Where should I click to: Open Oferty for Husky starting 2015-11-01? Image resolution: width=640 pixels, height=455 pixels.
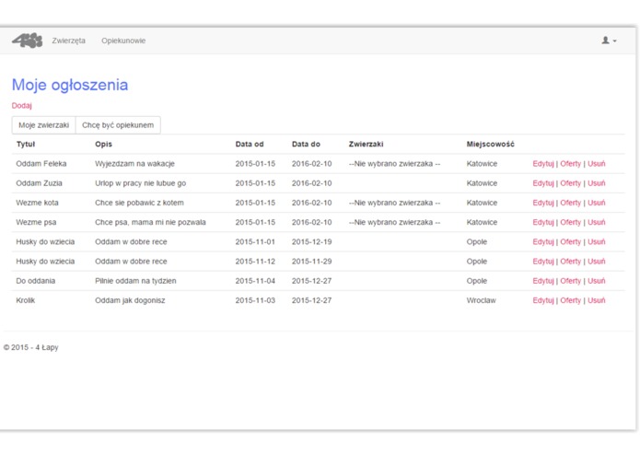(x=570, y=242)
